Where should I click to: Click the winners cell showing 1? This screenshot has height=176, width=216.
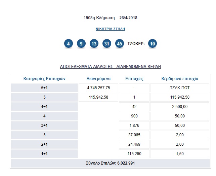[134, 97]
